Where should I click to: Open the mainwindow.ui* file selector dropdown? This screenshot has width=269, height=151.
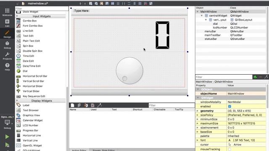(80, 4)
